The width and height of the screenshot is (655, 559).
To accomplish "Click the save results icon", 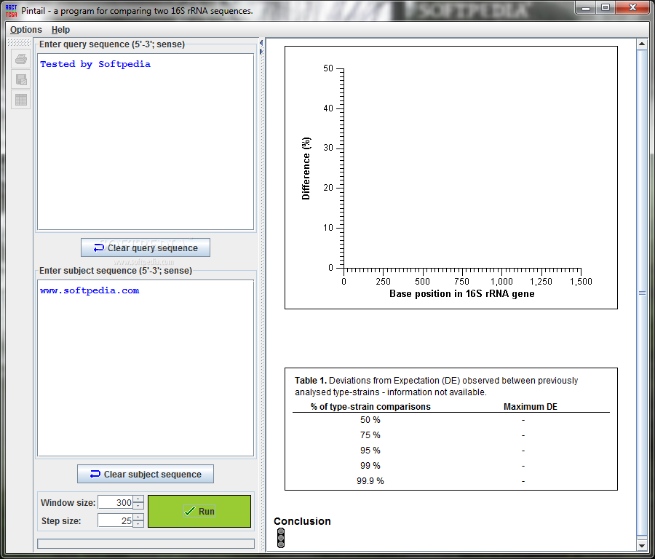I will [21, 79].
